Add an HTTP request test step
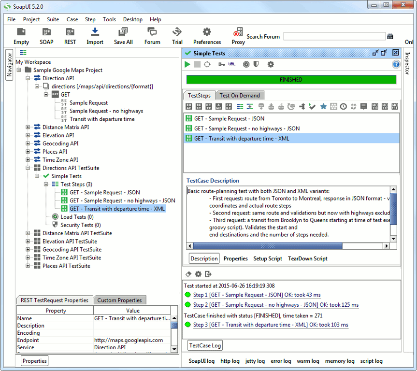Screen dimensions: 417x371 point(209,107)
